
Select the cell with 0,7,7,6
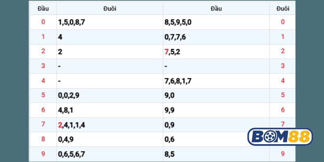175,37
